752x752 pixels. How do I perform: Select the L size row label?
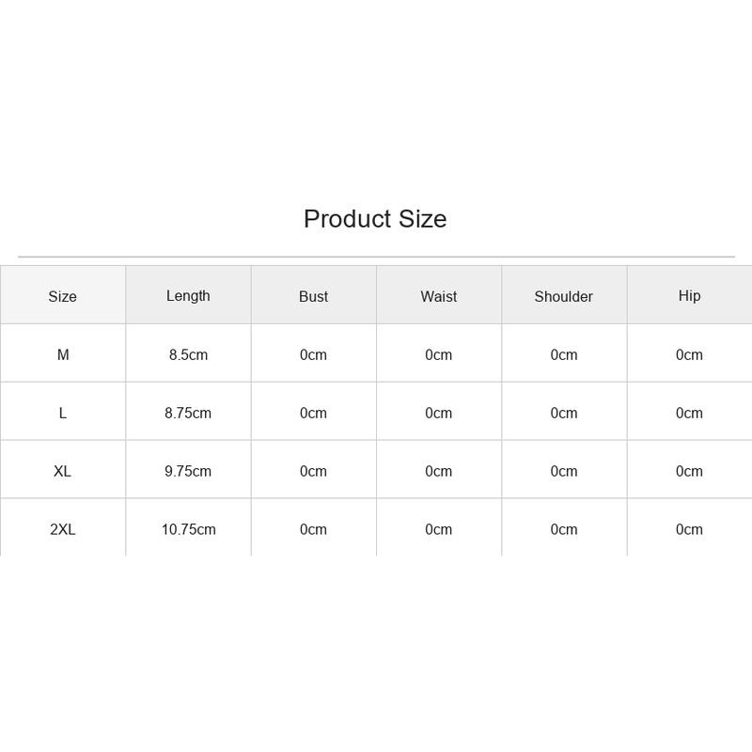[63, 413]
